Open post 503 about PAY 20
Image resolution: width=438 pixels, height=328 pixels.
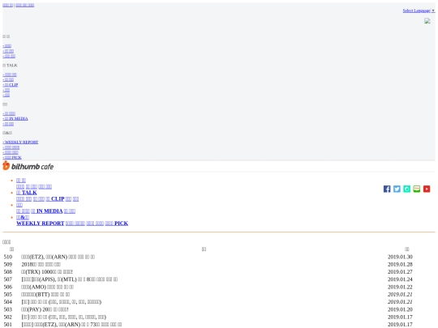click(x=45, y=309)
